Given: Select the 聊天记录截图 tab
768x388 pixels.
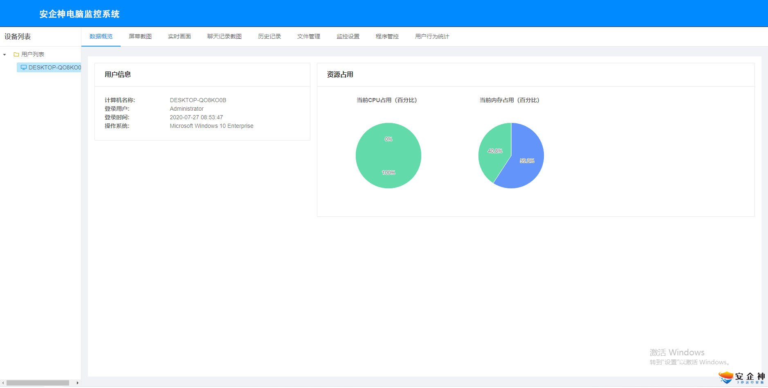Looking at the screenshot, I should [225, 36].
